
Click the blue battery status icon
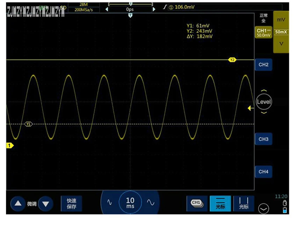pos(285,210)
